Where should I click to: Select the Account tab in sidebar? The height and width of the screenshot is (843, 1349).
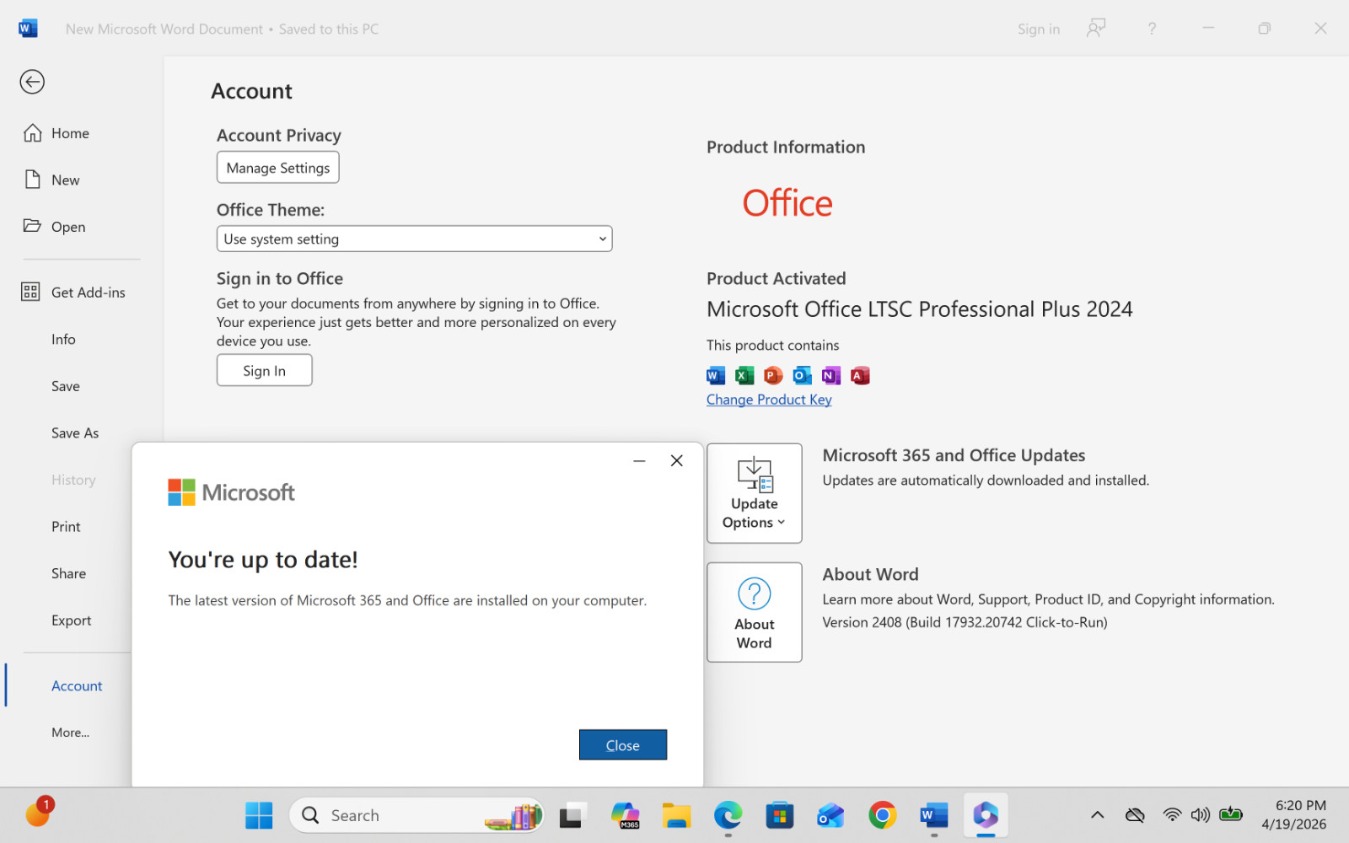click(77, 686)
